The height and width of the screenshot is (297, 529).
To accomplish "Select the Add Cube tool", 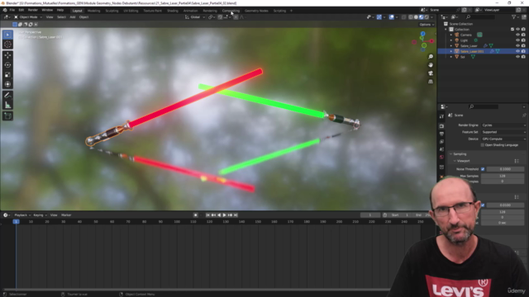I will coord(7,116).
